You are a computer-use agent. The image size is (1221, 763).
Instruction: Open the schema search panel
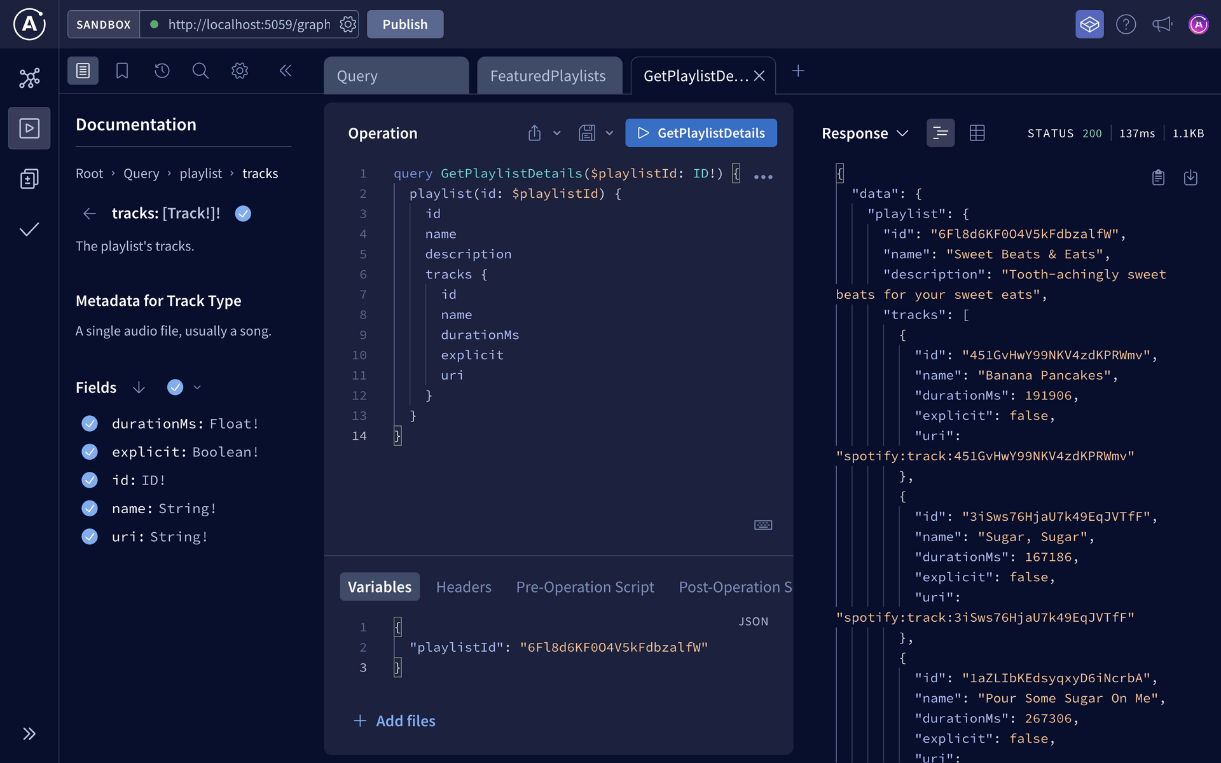(x=200, y=71)
